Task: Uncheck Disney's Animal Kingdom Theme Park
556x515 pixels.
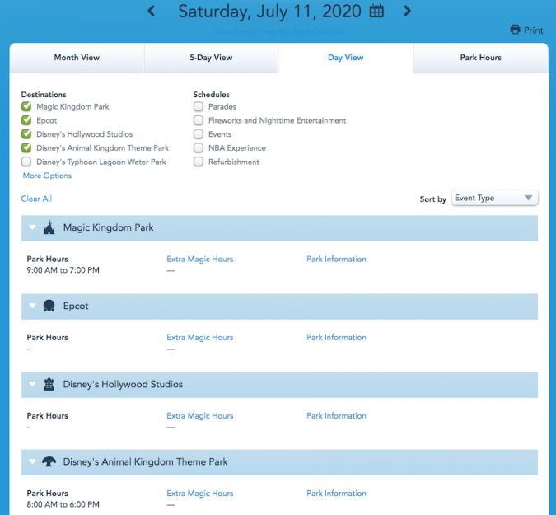Action: click(26, 147)
